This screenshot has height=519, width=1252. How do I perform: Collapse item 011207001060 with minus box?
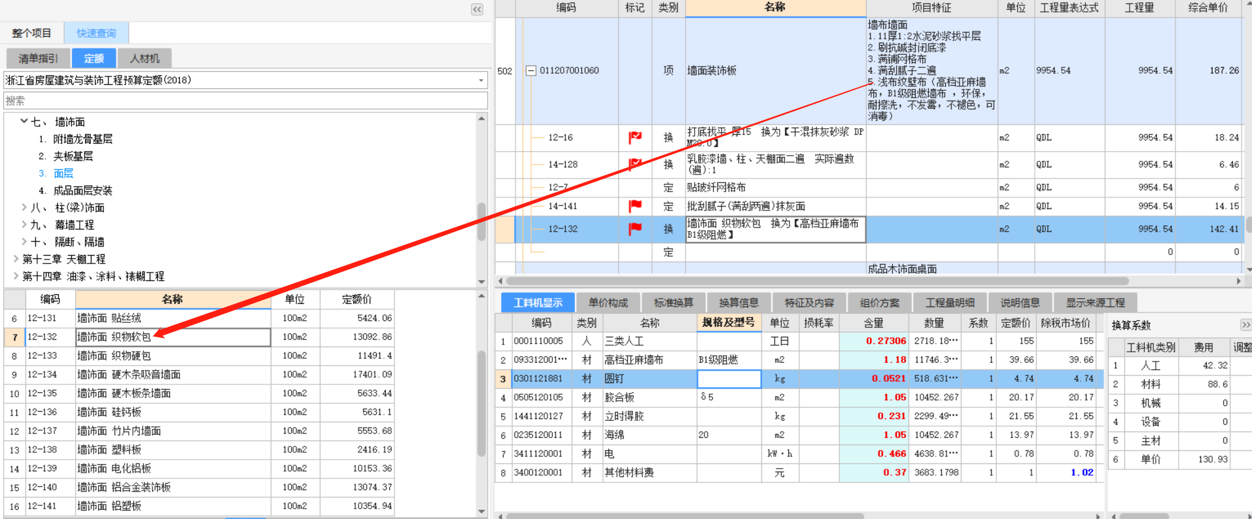(x=531, y=71)
